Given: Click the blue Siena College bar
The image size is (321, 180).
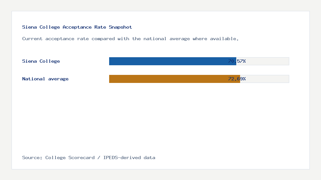Looking at the screenshot, I should [x=173, y=61].
